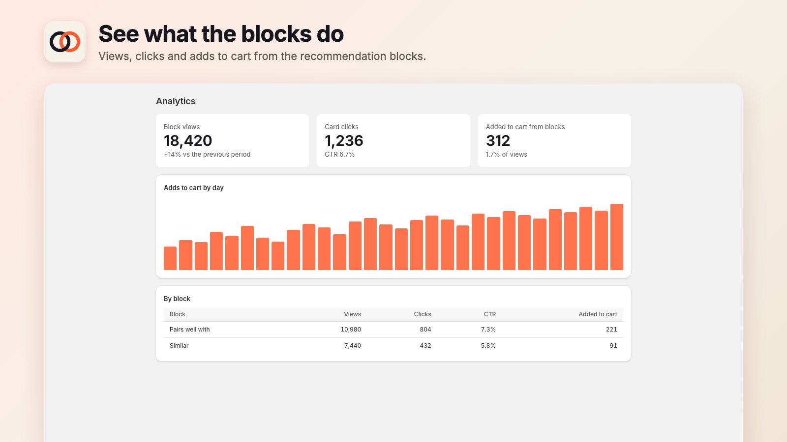Click the 5.8% CTR cell
Viewport: 787px width, 442px height.
488,346
